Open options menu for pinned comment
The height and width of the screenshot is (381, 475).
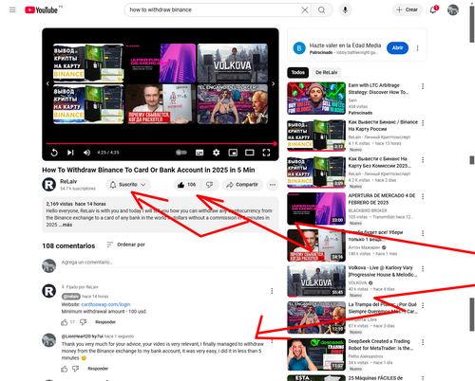[272, 291]
